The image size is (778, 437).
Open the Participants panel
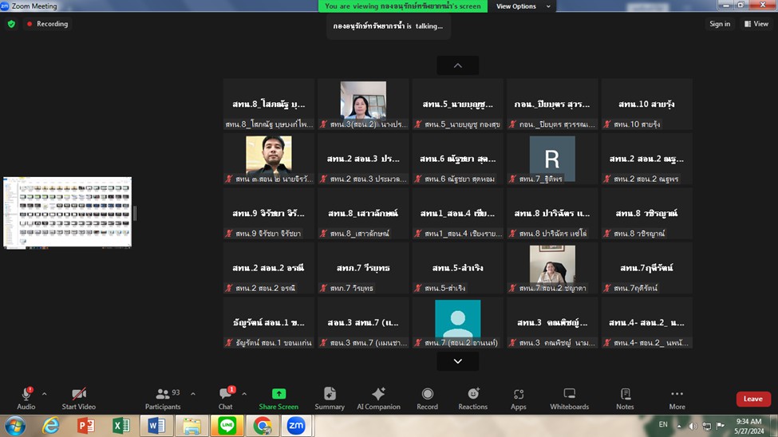pyautogui.click(x=163, y=398)
